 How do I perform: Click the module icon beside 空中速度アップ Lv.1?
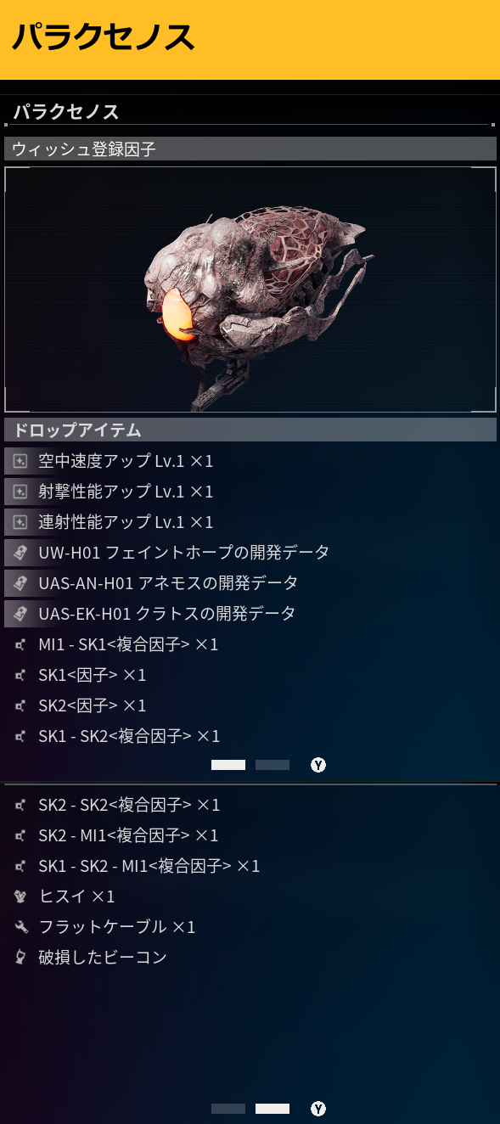click(20, 461)
